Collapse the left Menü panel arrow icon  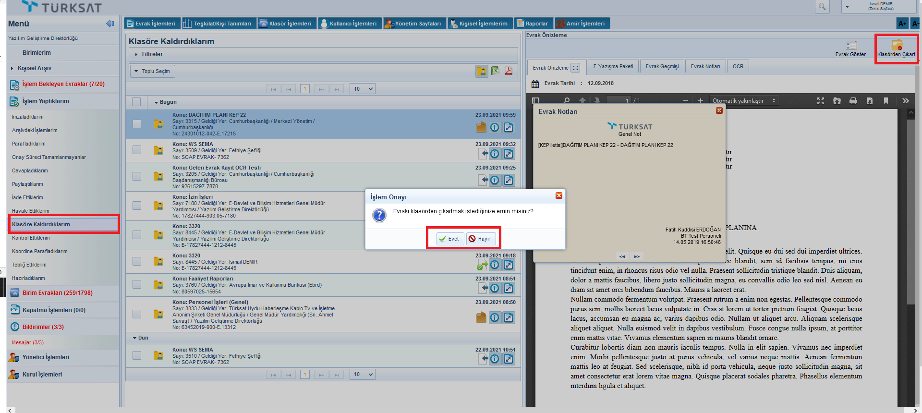110,24
